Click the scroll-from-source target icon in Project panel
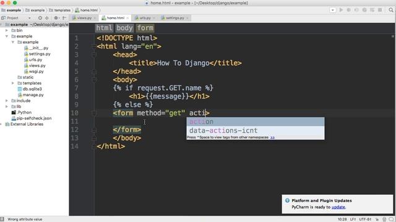 pos(40,18)
